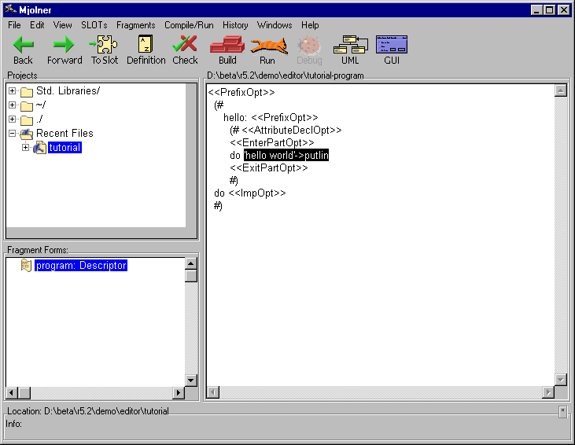This screenshot has width=575, height=445.
Task: Click the Build bricks icon
Action: 227,45
